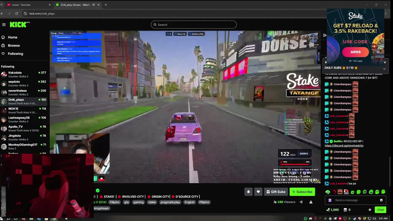Click the site information icon in address bar
This screenshot has width=393, height=221.
(25, 14)
